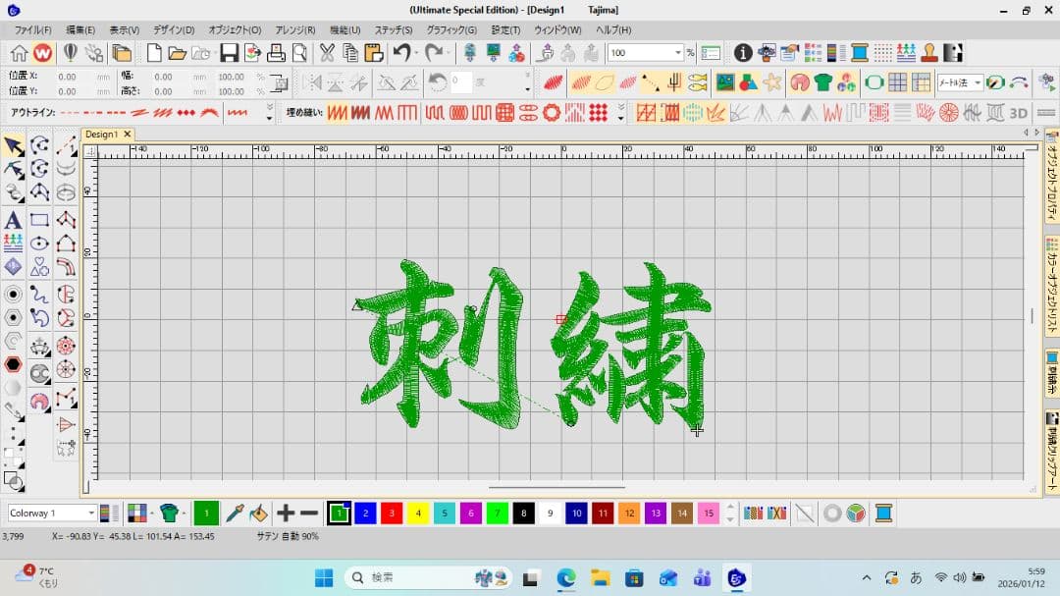
Task: Open the デザイン menu
Action: (x=171, y=29)
